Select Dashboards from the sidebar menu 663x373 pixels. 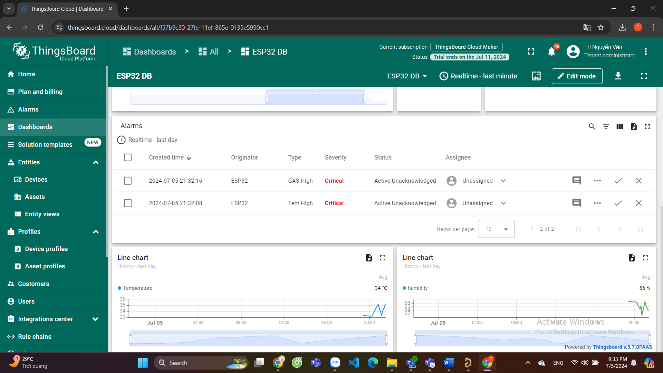[35, 127]
